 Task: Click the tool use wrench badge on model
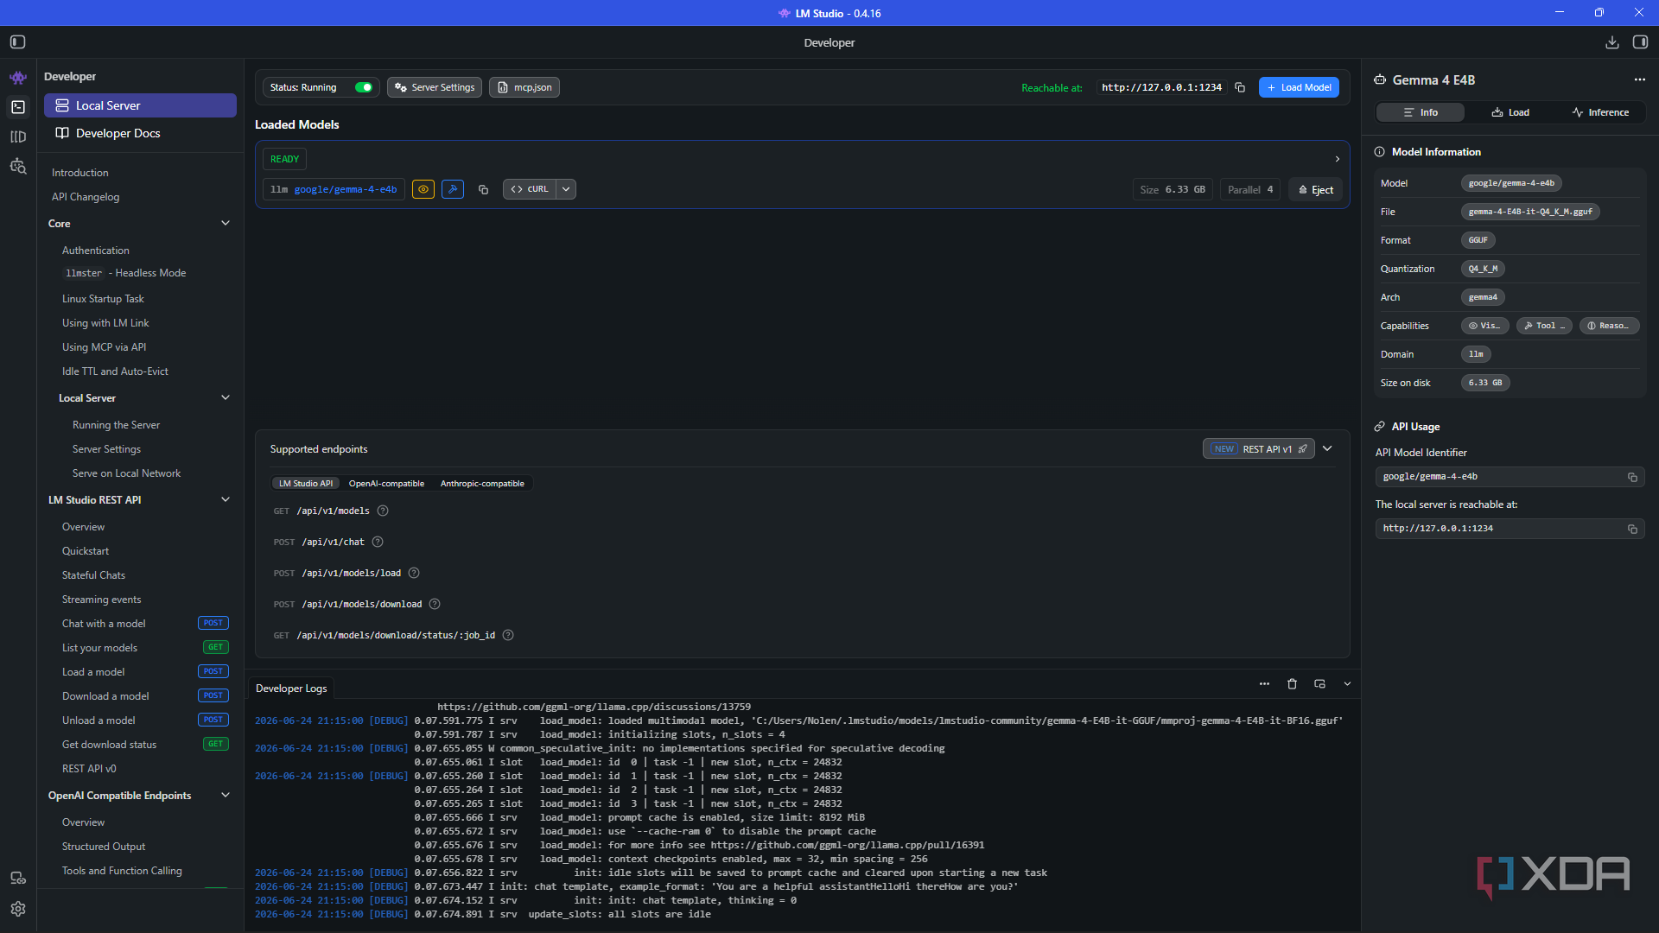pos(453,189)
